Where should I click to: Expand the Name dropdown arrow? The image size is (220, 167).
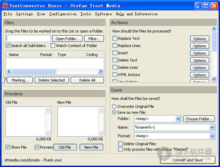[212, 127]
